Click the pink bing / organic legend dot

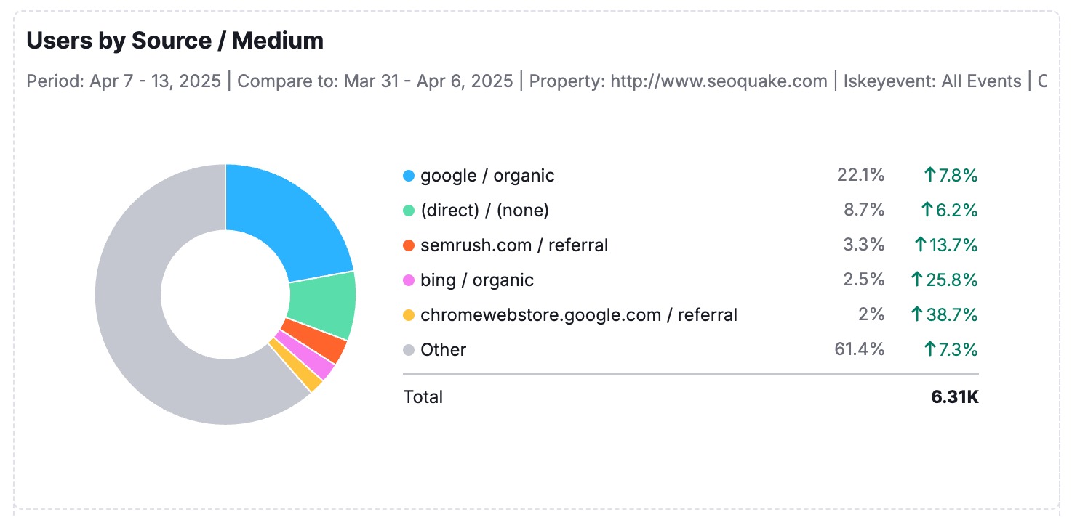409,280
